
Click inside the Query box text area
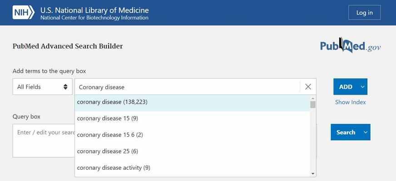44,140
